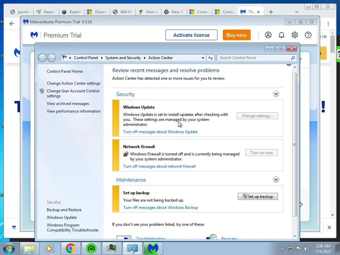Image resolution: width=340 pixels, height=255 pixels.
Task: Turn off messages about Windows Update
Action: click(160, 132)
